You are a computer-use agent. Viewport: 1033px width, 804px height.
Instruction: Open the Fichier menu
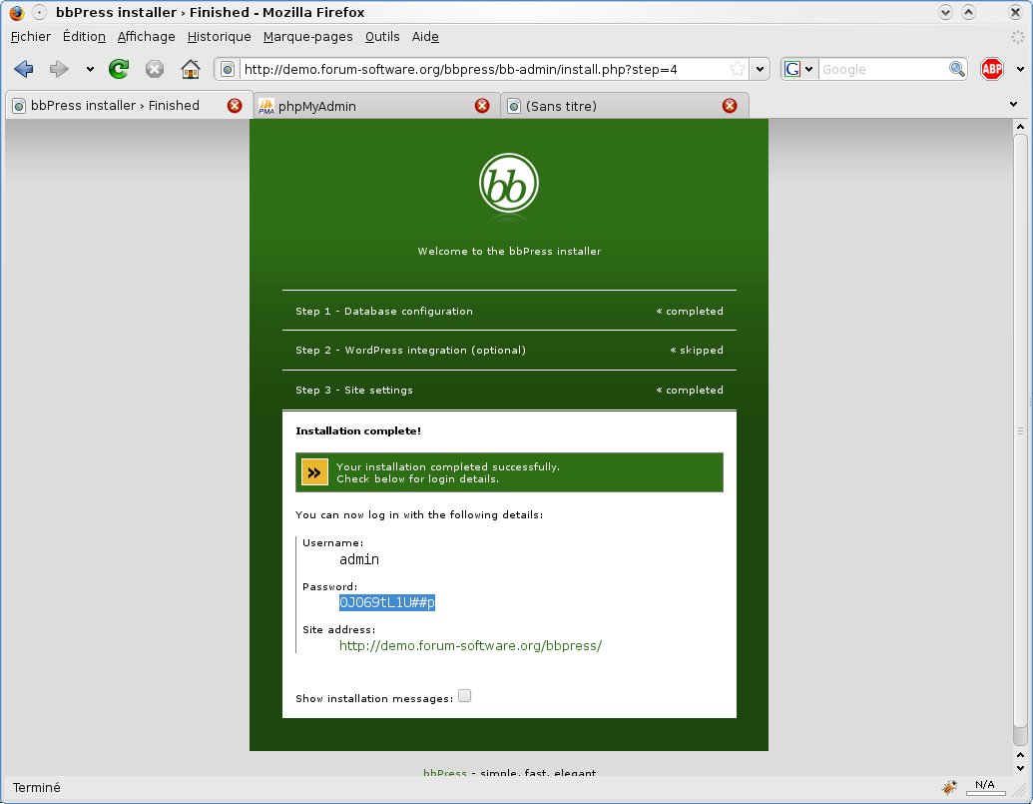point(30,37)
